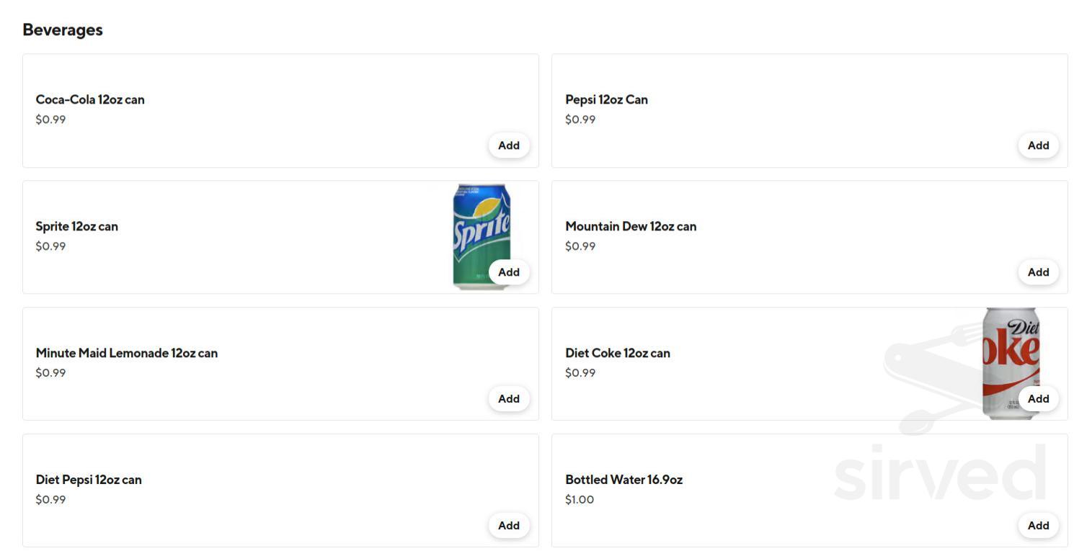Open the Mountain Dew 12oz can listing

coord(631,226)
